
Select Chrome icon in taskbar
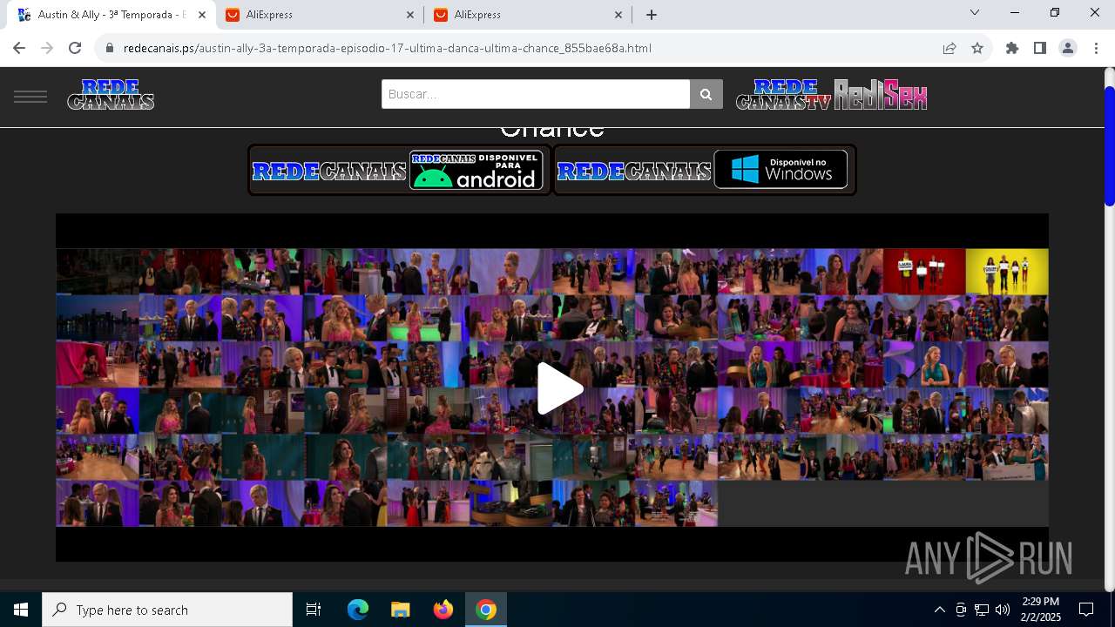[x=486, y=610]
